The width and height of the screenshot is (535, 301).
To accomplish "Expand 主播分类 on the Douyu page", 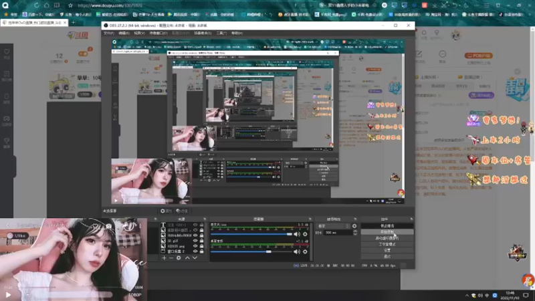I will tap(429, 77).
